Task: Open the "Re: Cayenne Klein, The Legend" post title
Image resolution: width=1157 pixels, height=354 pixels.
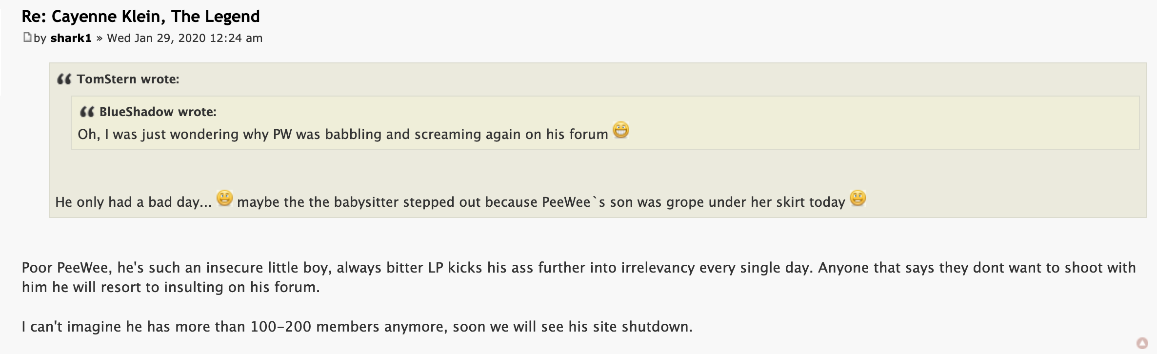Action: [140, 17]
